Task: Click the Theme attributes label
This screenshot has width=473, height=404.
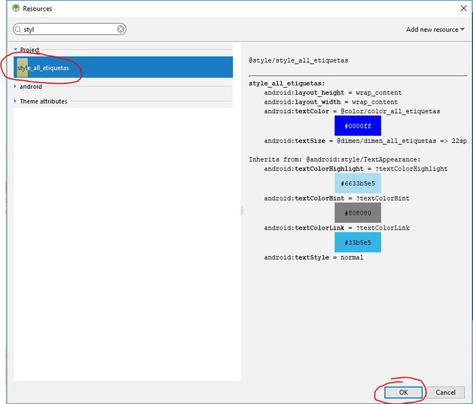Action: 44,101
